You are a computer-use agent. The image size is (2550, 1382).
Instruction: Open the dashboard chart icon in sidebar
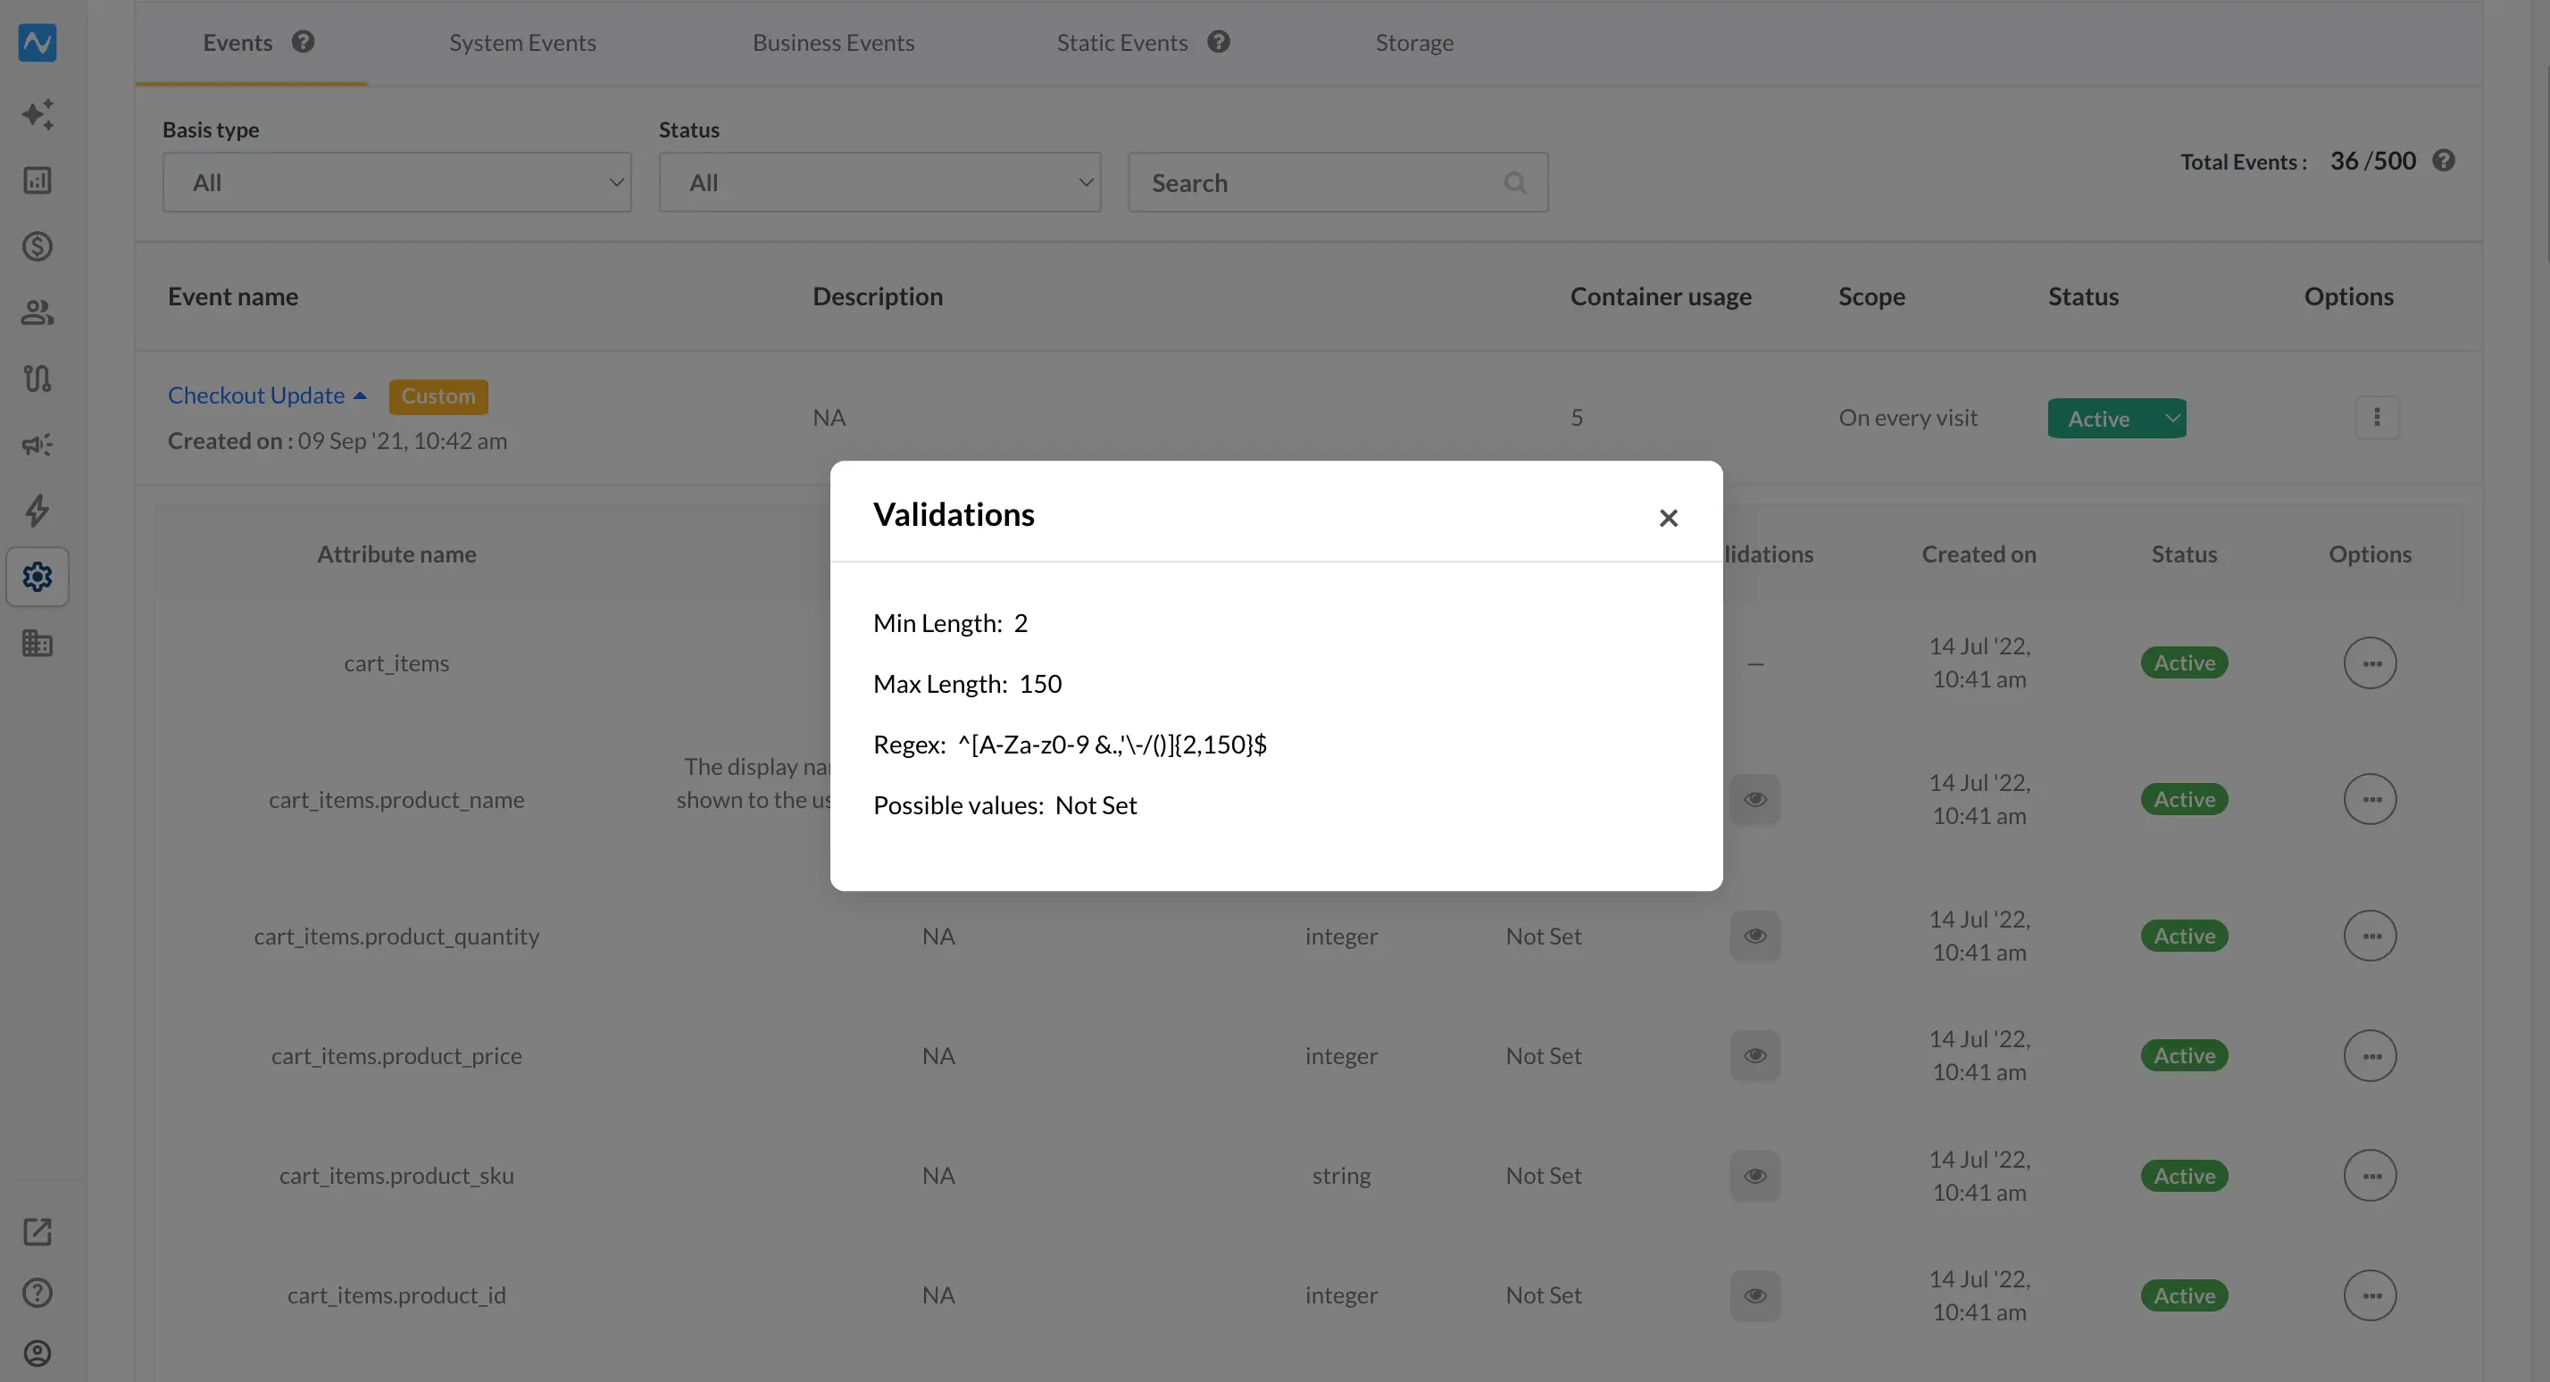coord(37,180)
